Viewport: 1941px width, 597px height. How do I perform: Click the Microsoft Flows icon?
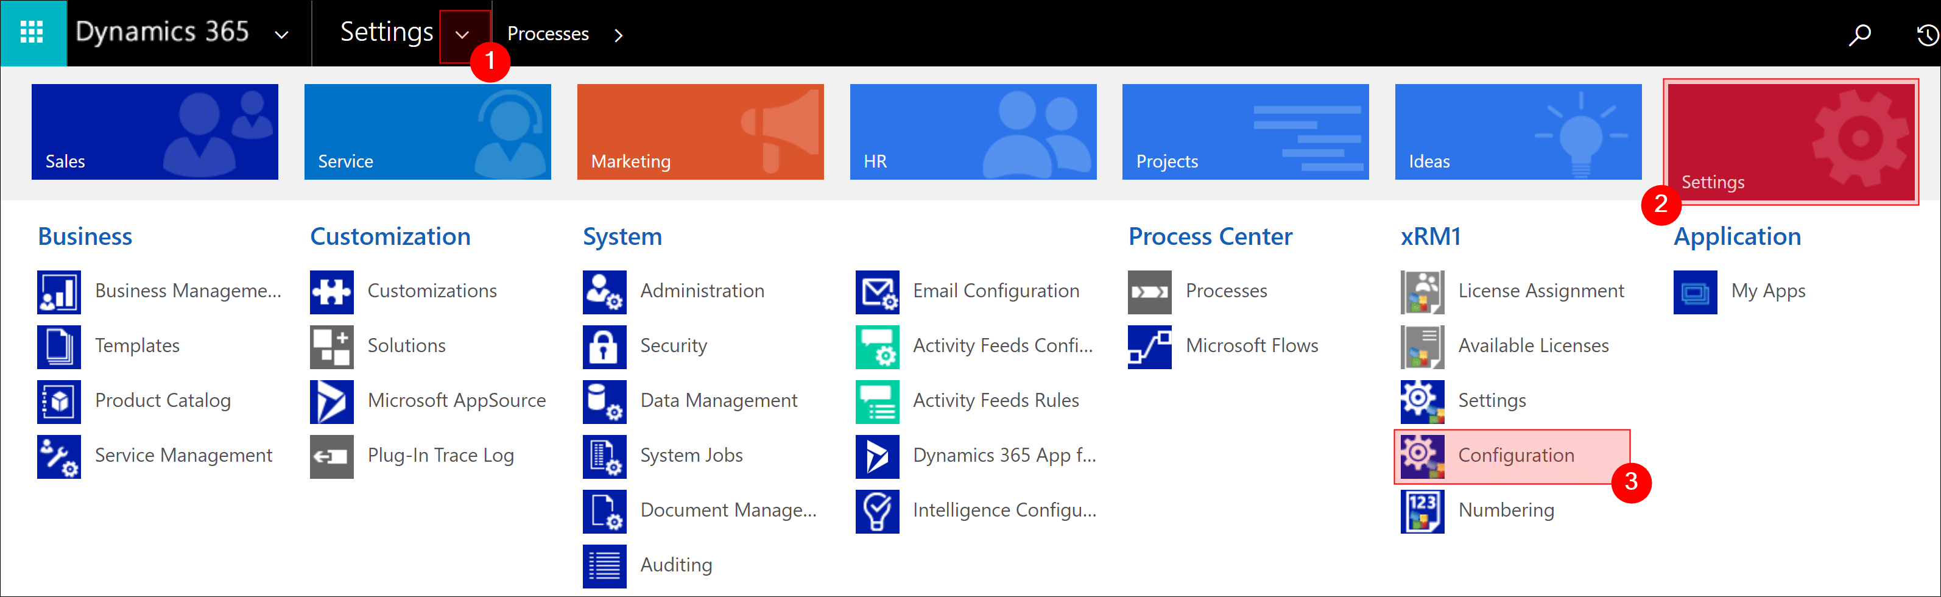1150,347
